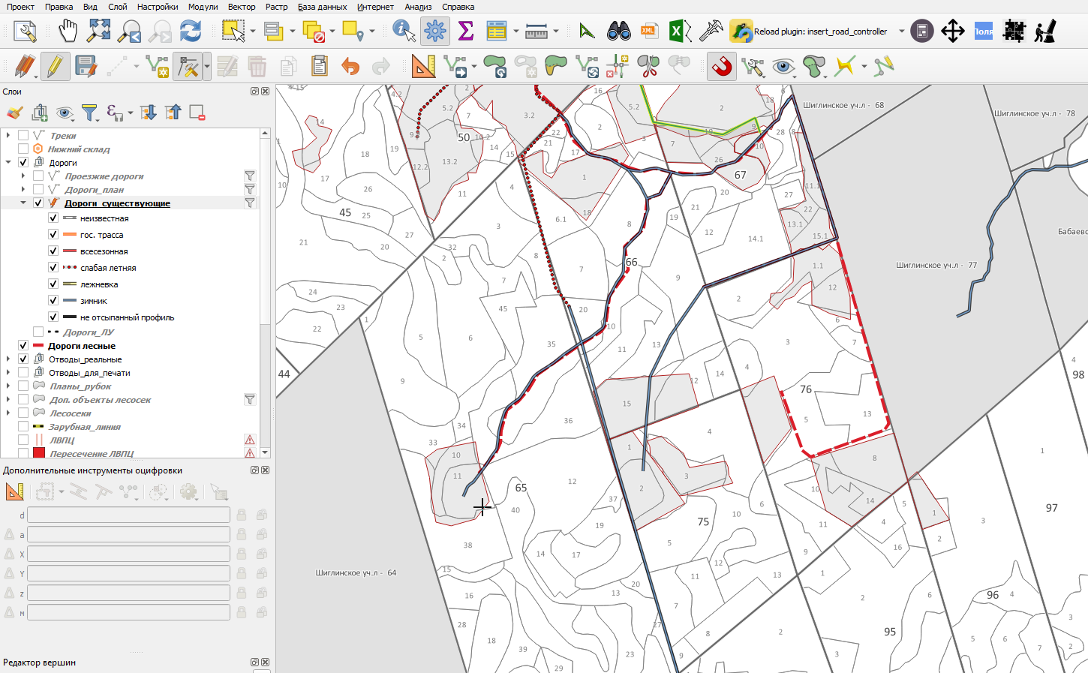Select the Pan Map hand tool
This screenshot has width=1088, height=673.
click(68, 32)
